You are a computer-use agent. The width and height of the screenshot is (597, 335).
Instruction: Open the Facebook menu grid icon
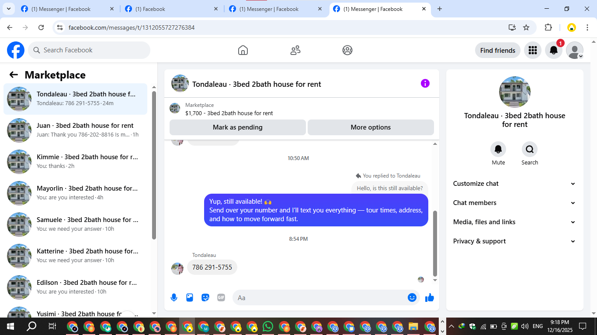coord(532,50)
